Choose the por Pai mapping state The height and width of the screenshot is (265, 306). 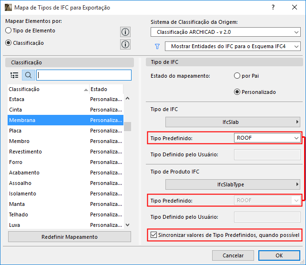coord(237,76)
